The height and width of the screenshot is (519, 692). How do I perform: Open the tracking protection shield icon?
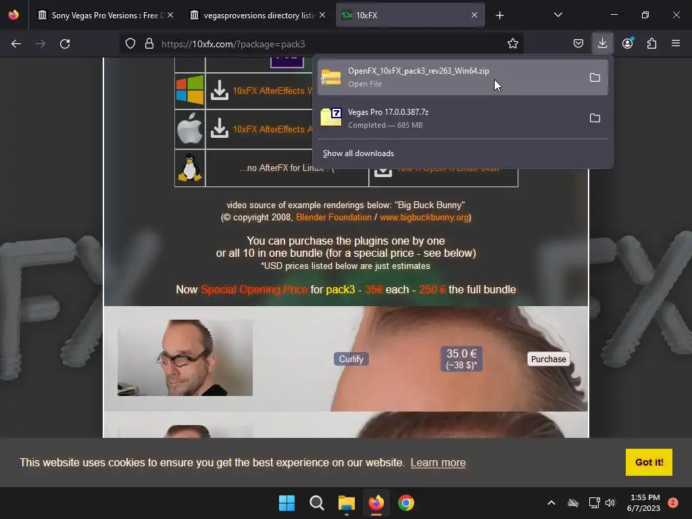point(130,44)
